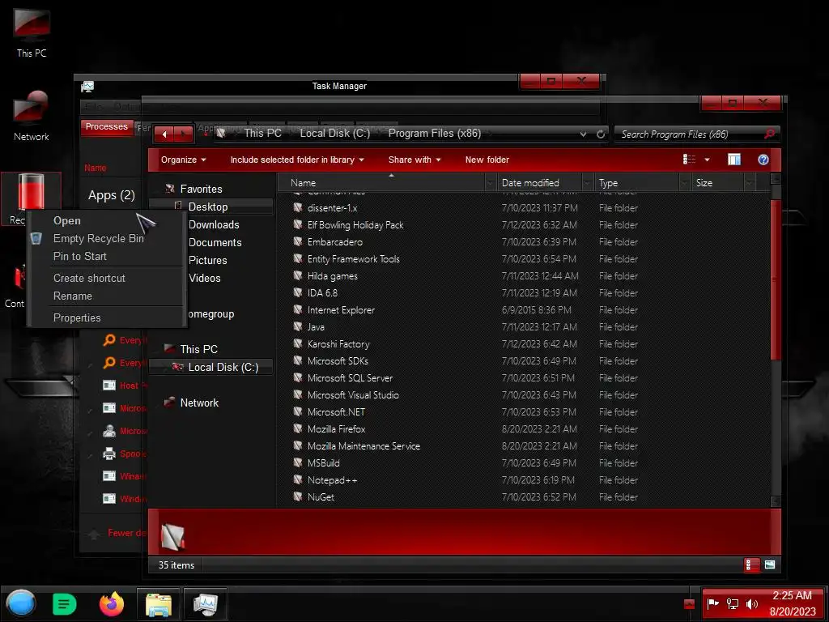Screen dimensions: 829x622
Task: Expand the address bar history dropdown
Action: 583,134
